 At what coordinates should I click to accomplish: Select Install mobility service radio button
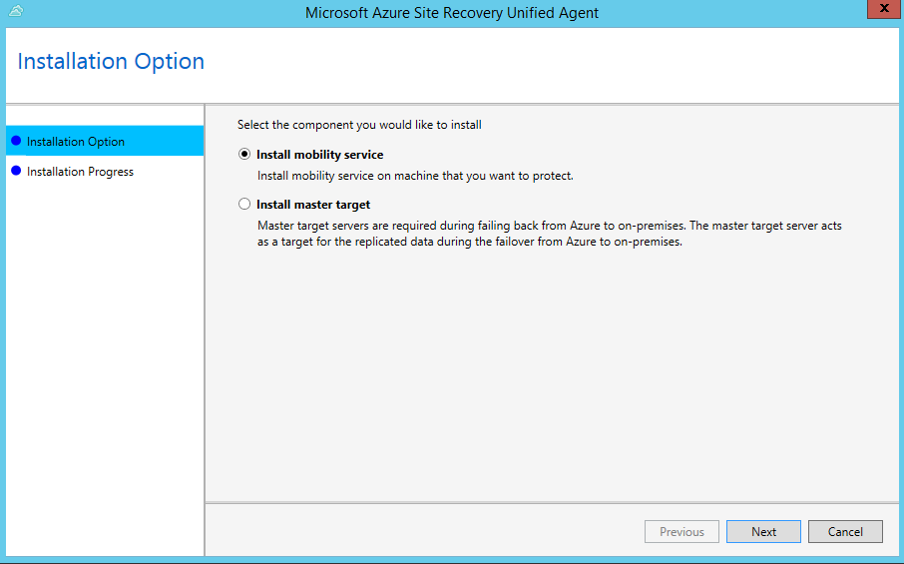tap(244, 155)
